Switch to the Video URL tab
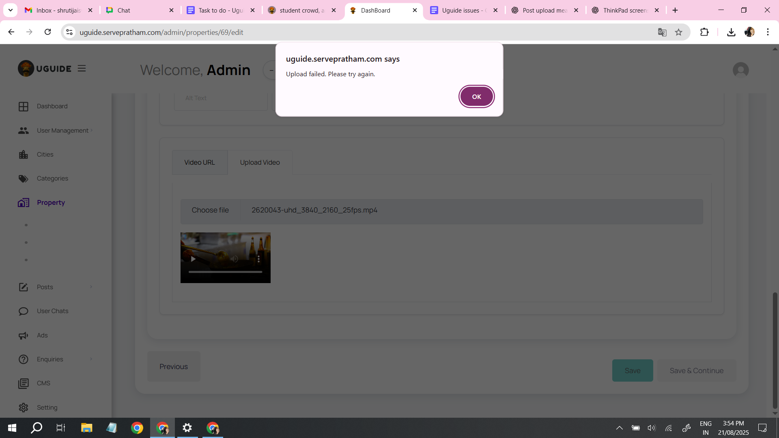This screenshot has width=779, height=438. click(200, 162)
